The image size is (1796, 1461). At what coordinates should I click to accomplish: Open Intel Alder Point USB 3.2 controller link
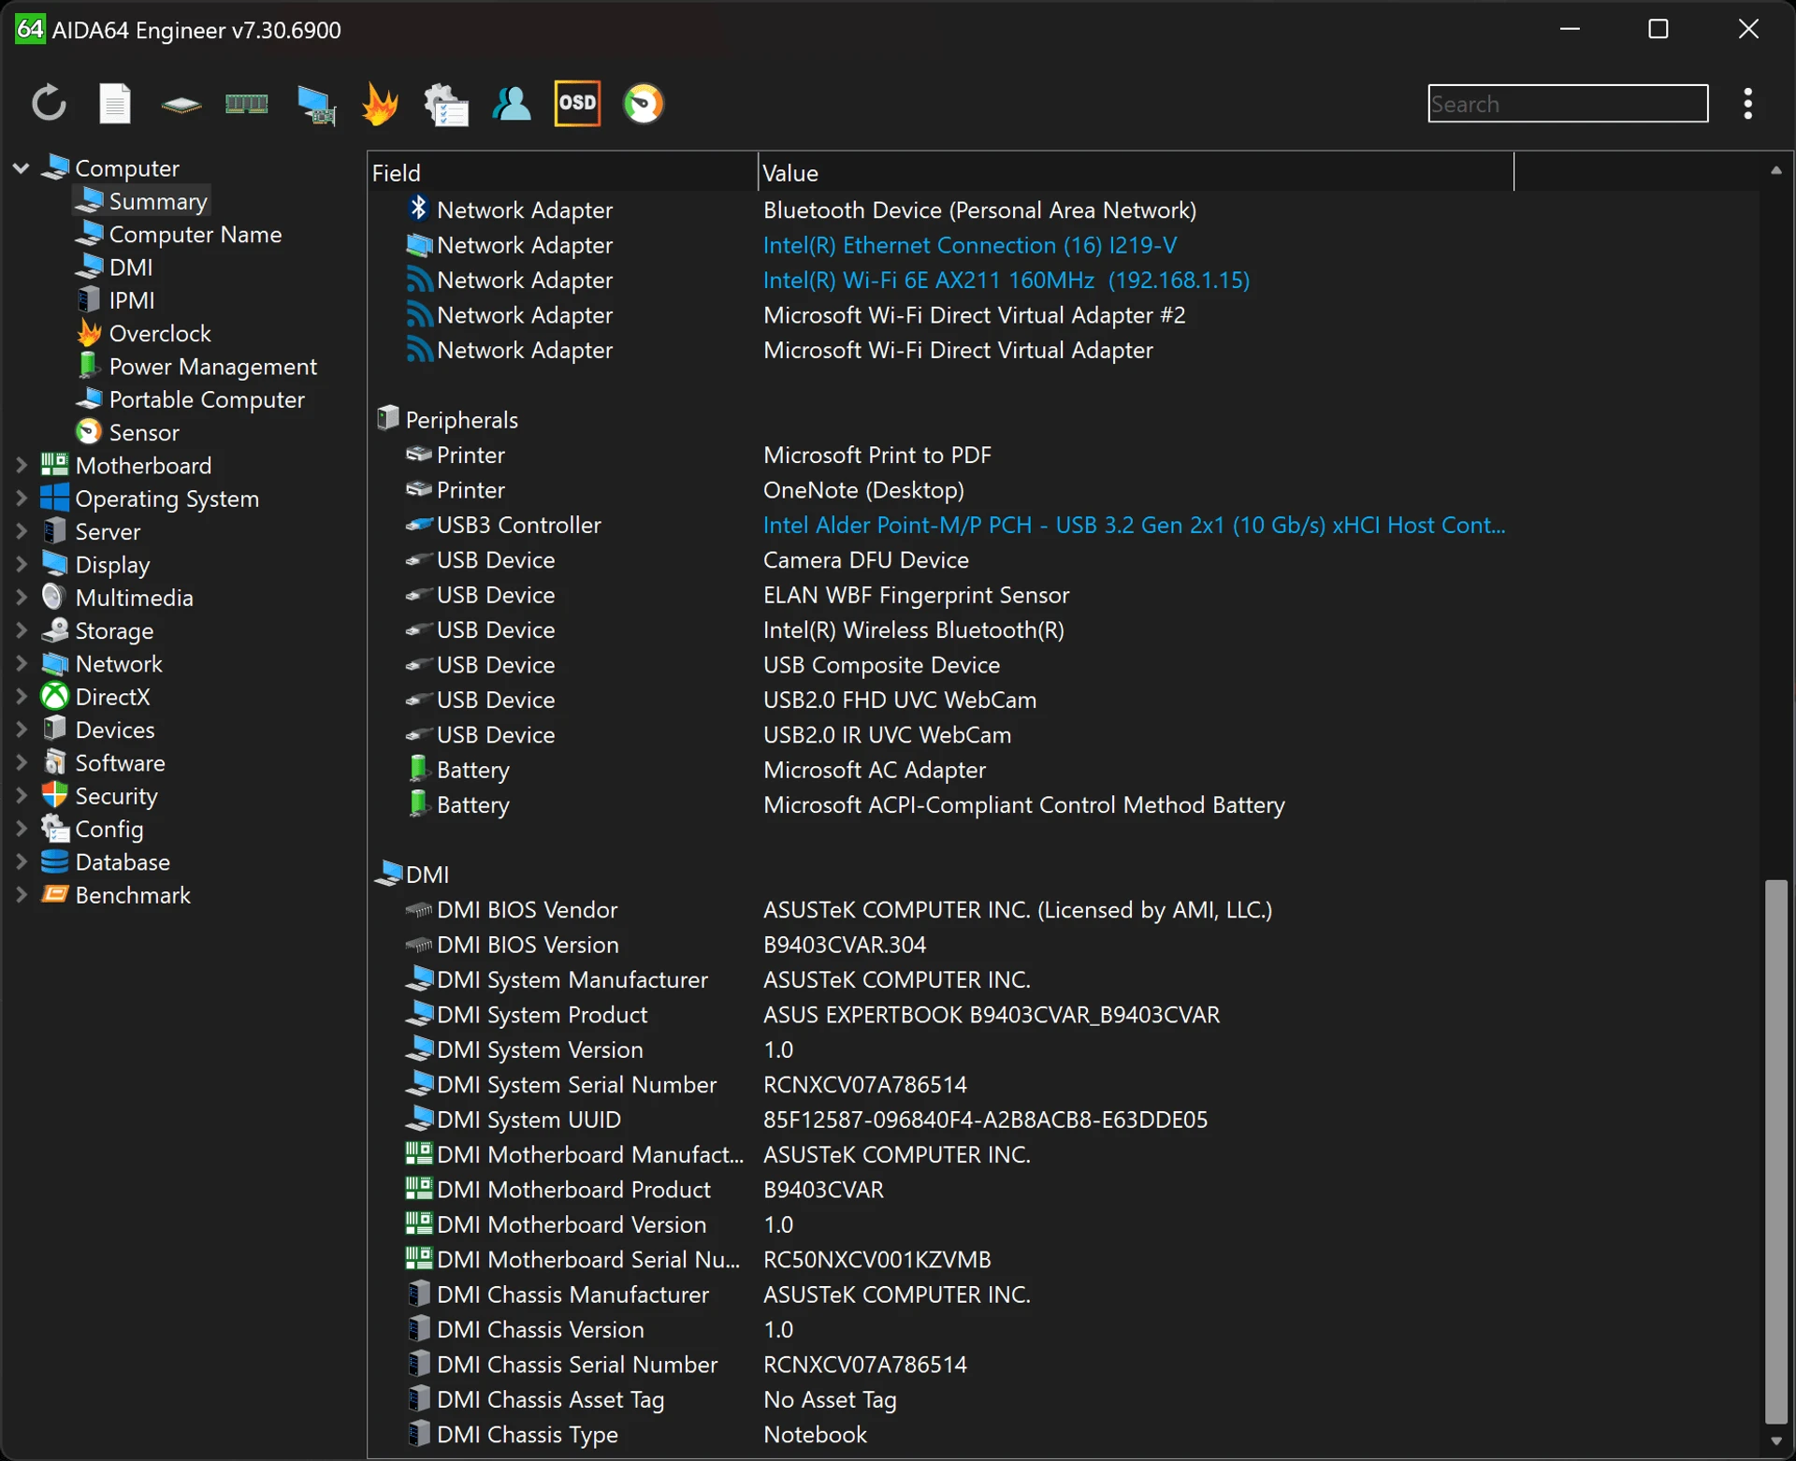[x=1135, y=525]
